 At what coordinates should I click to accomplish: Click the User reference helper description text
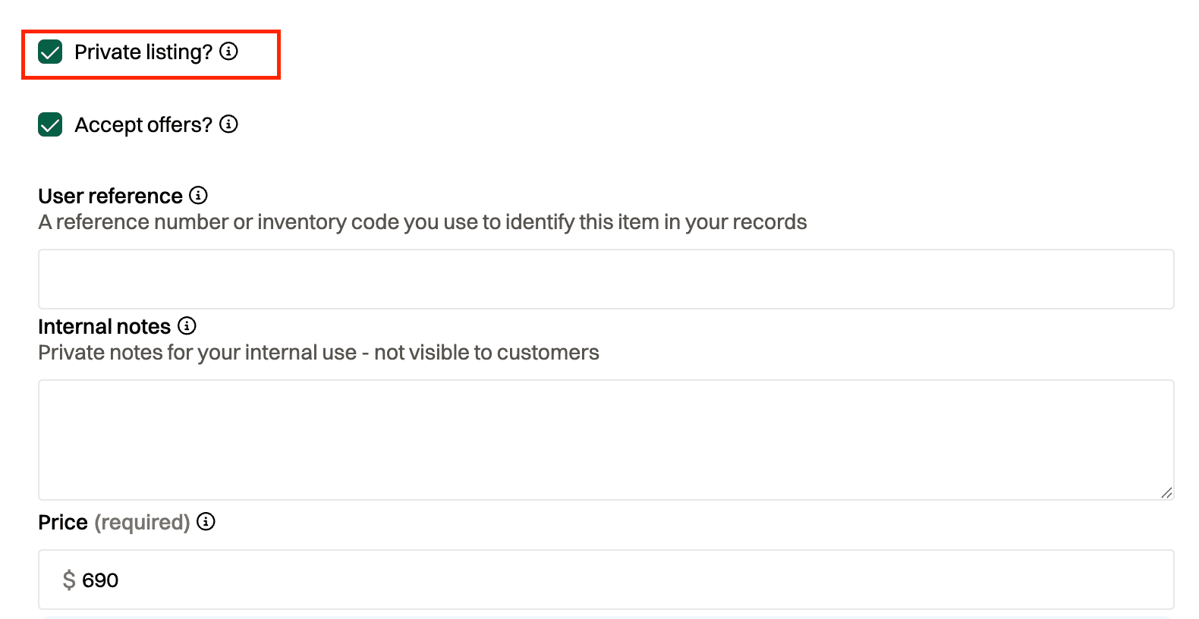[422, 222]
